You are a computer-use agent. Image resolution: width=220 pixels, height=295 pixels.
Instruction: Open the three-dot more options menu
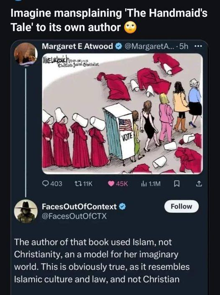199,46
